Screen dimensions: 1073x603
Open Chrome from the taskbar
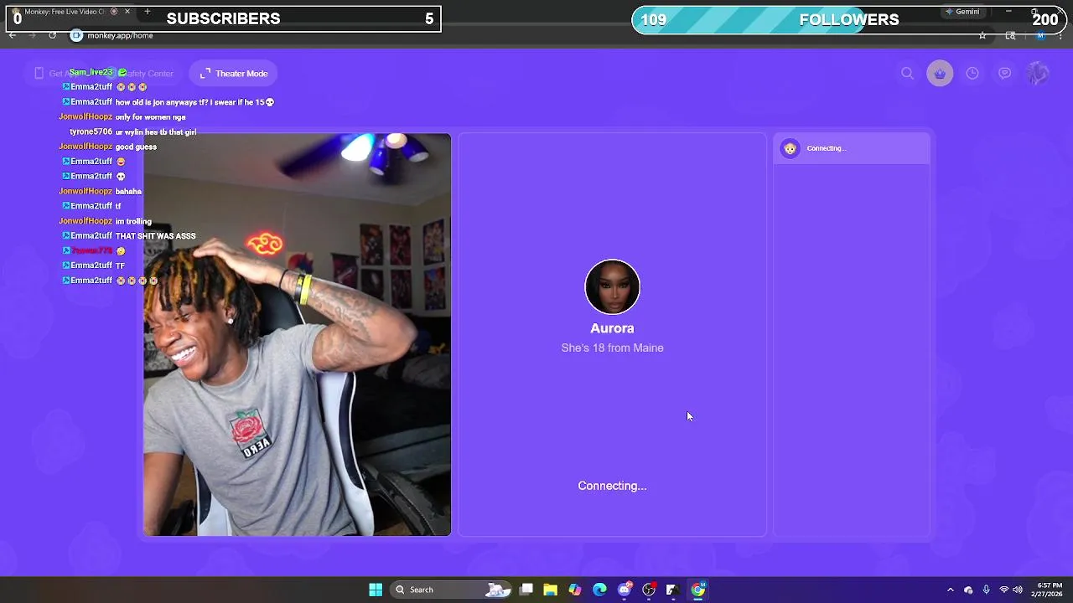point(698,590)
